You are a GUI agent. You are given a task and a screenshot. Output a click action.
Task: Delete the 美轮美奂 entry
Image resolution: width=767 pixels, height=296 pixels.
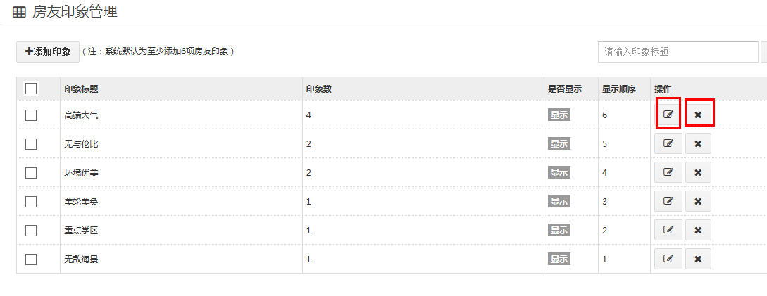[698, 201]
